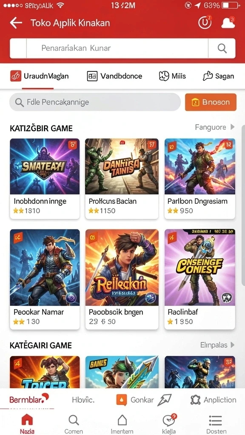Open the power icon with red badge

click(x=205, y=23)
